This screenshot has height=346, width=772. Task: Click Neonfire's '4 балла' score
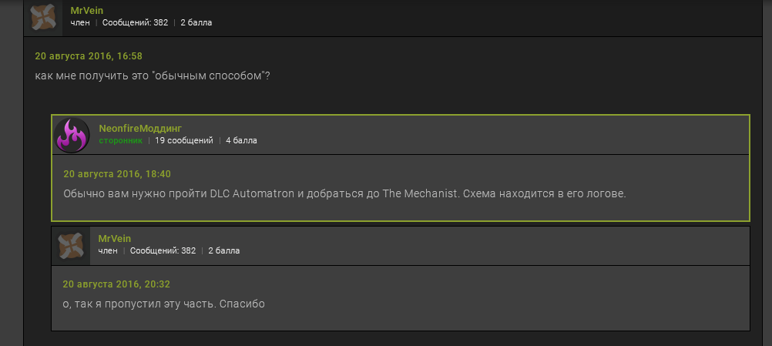click(241, 141)
